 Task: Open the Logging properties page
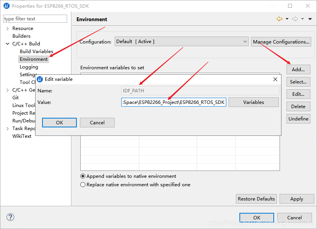click(29, 67)
